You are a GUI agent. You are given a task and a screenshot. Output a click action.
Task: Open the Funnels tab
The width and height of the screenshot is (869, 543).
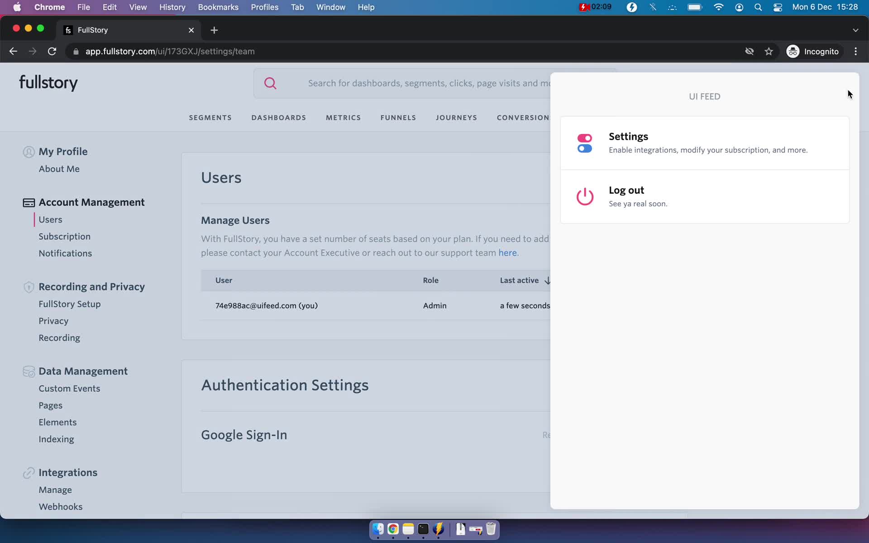tap(398, 118)
